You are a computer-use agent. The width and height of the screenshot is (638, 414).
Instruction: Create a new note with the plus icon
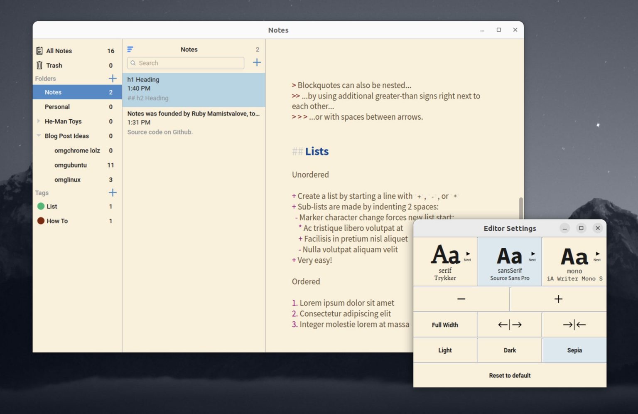point(257,62)
